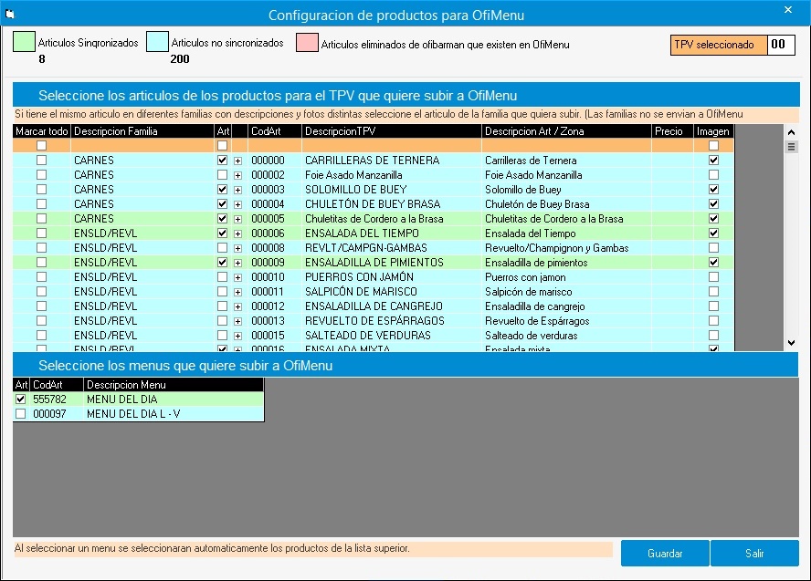Tick the Marcar todo header checkbox
811x581 pixels.
tap(41, 146)
